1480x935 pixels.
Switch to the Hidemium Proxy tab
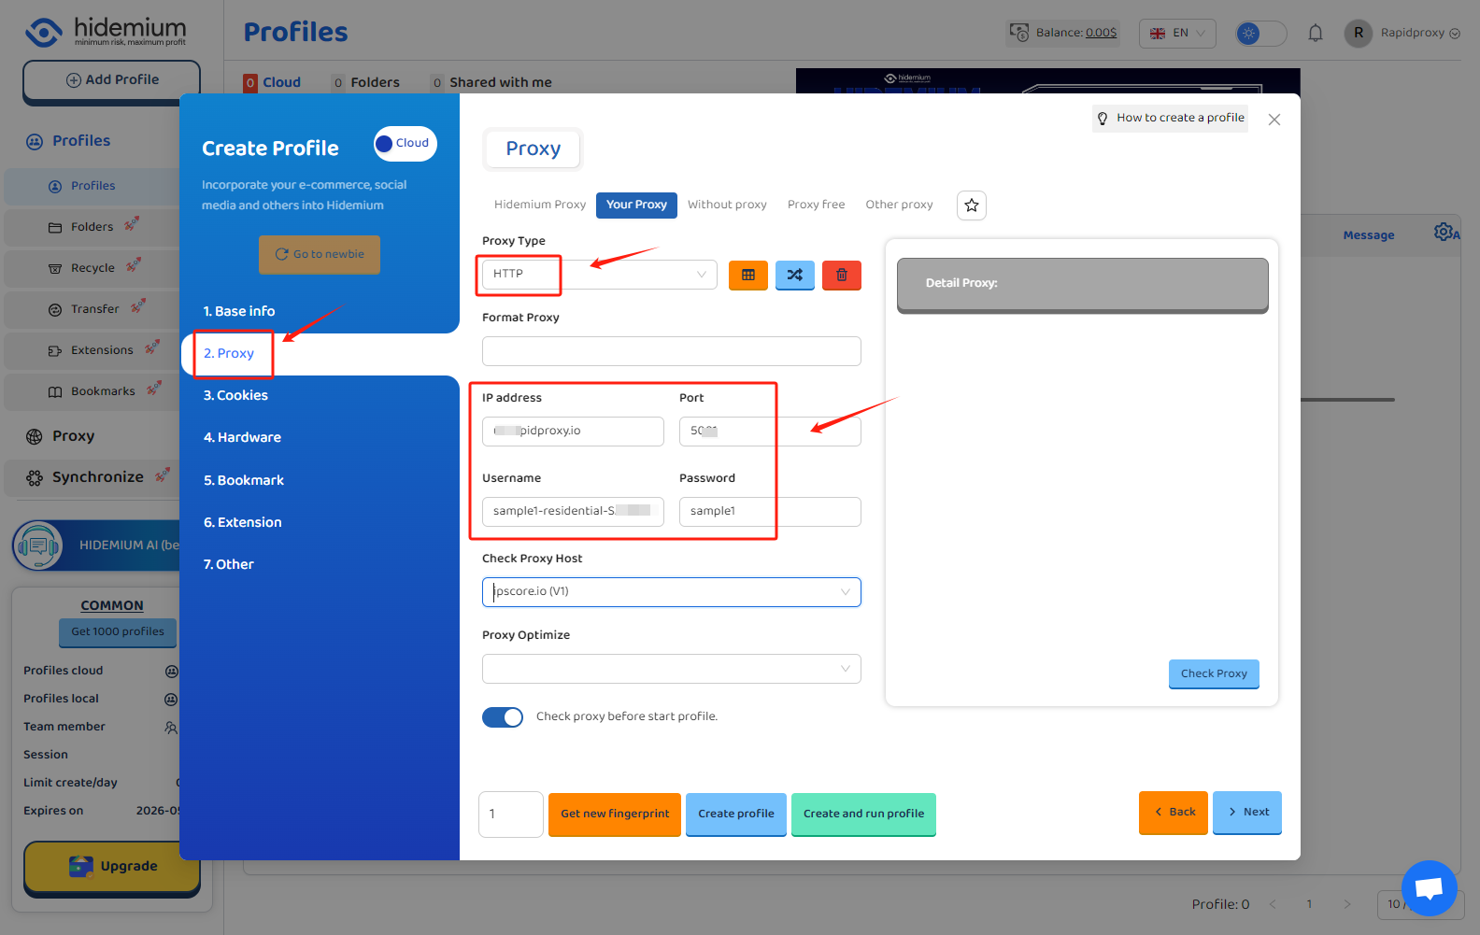[x=540, y=205]
